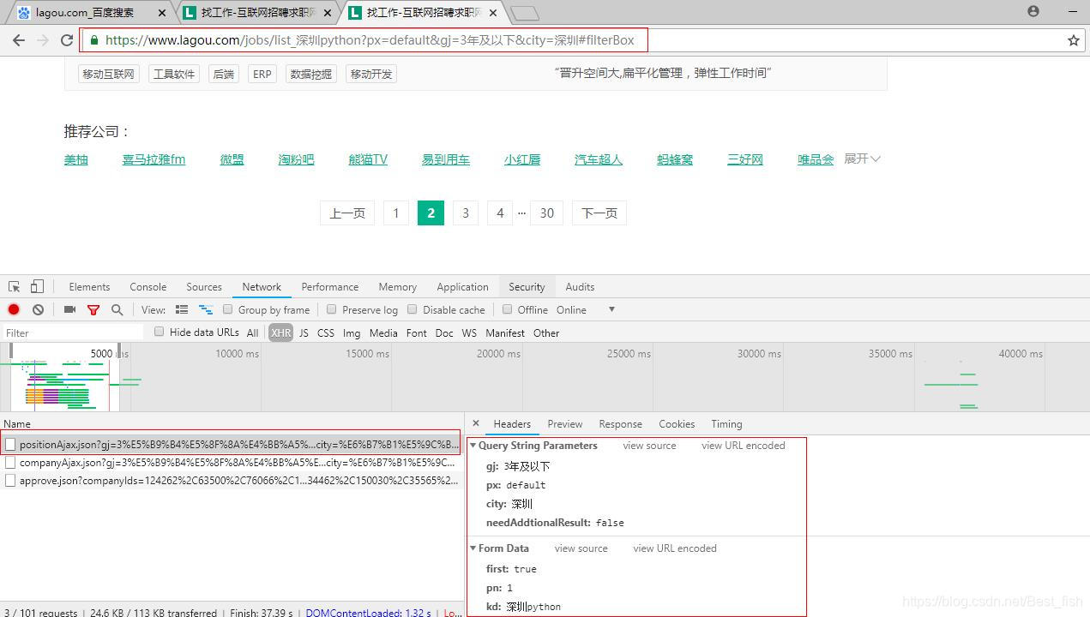Switch to the Console panel
The image size is (1090, 617).
[148, 286]
